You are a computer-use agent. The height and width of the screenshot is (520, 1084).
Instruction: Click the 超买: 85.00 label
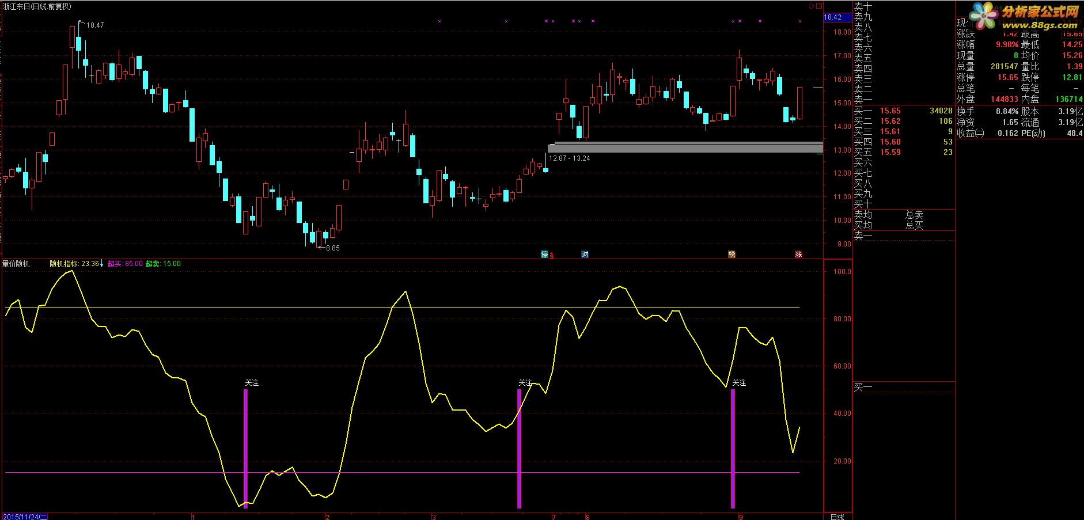click(x=126, y=264)
